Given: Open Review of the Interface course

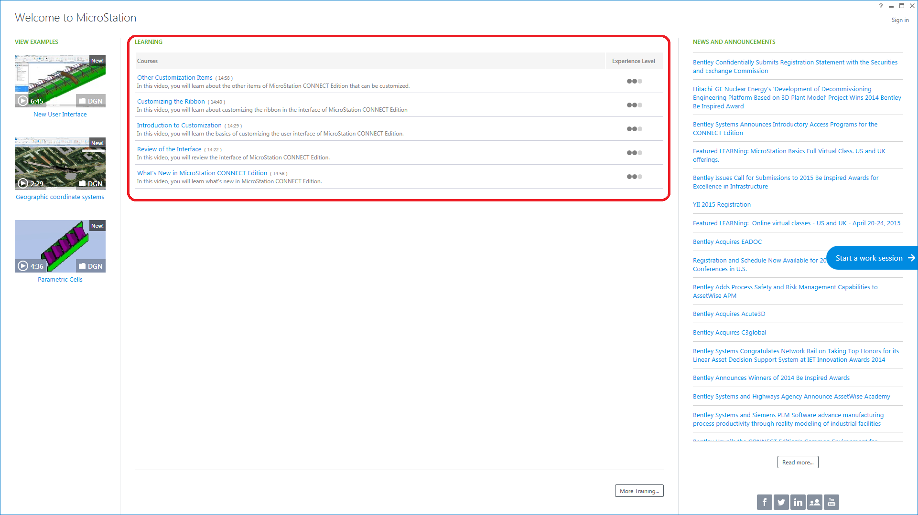Looking at the screenshot, I should tap(169, 149).
